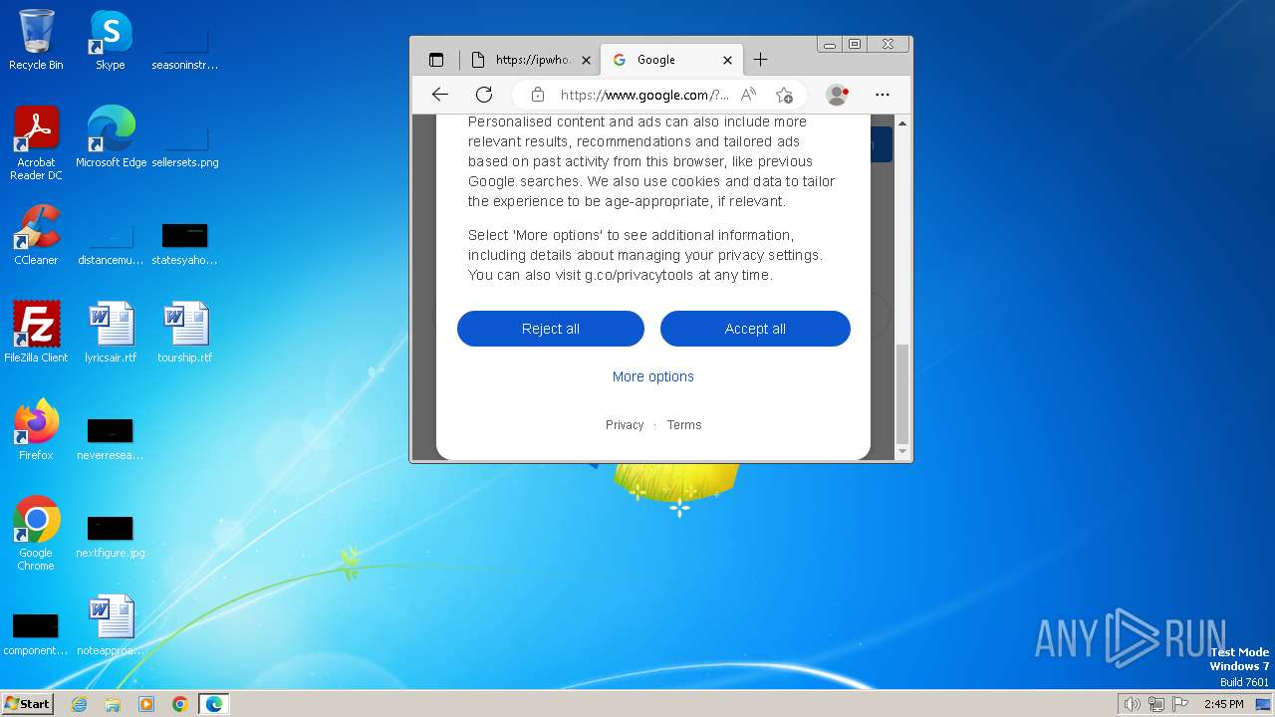Launch the Microsoft Edge desktop shortcut

[111, 136]
